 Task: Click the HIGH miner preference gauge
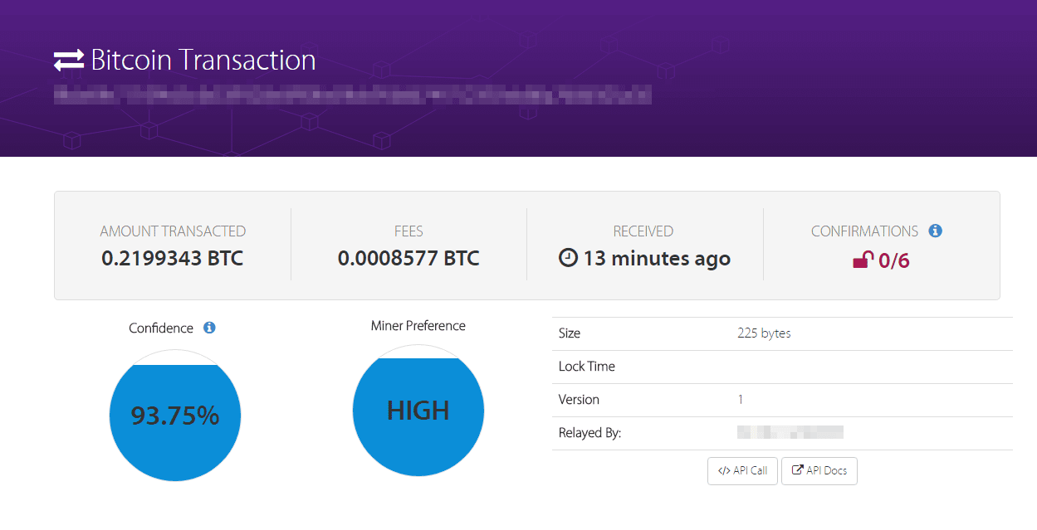click(x=418, y=411)
